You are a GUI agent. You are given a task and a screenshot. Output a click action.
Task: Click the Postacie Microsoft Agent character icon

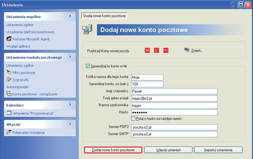9,39
